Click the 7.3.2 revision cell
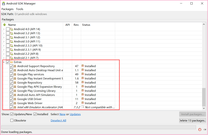 (x=77, y=107)
